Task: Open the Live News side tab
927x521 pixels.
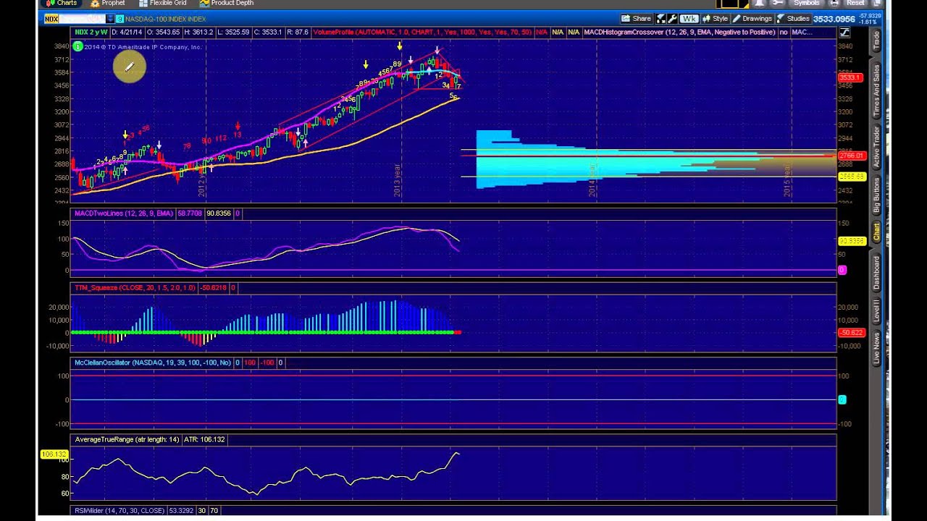Action: 876,348
